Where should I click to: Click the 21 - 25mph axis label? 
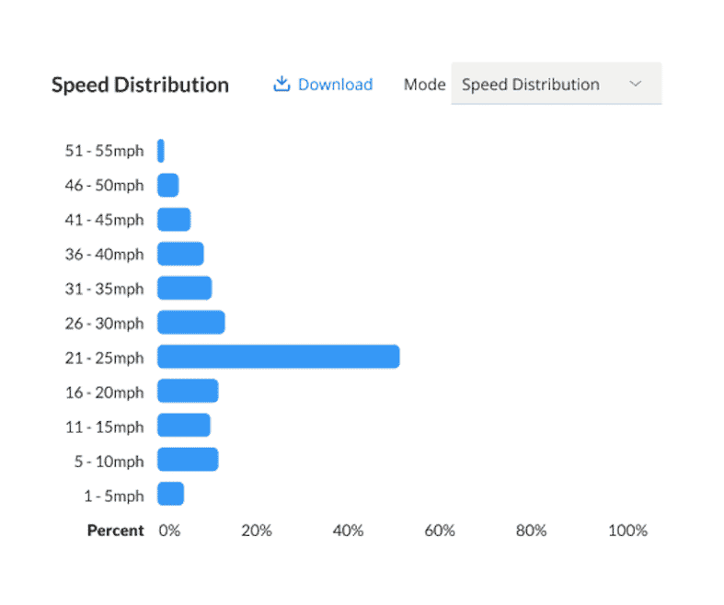tap(104, 358)
